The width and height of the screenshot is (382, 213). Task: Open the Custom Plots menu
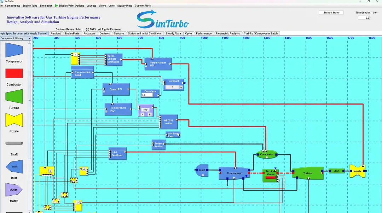[x=143, y=6]
